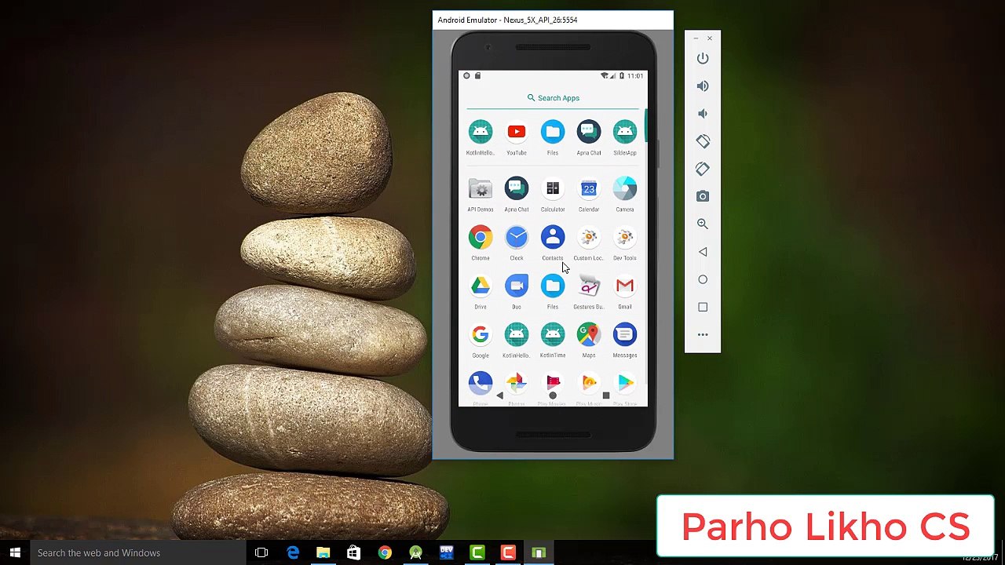1005x565 pixels.
Task: Open the Files app beside Duo
Action: click(553, 286)
